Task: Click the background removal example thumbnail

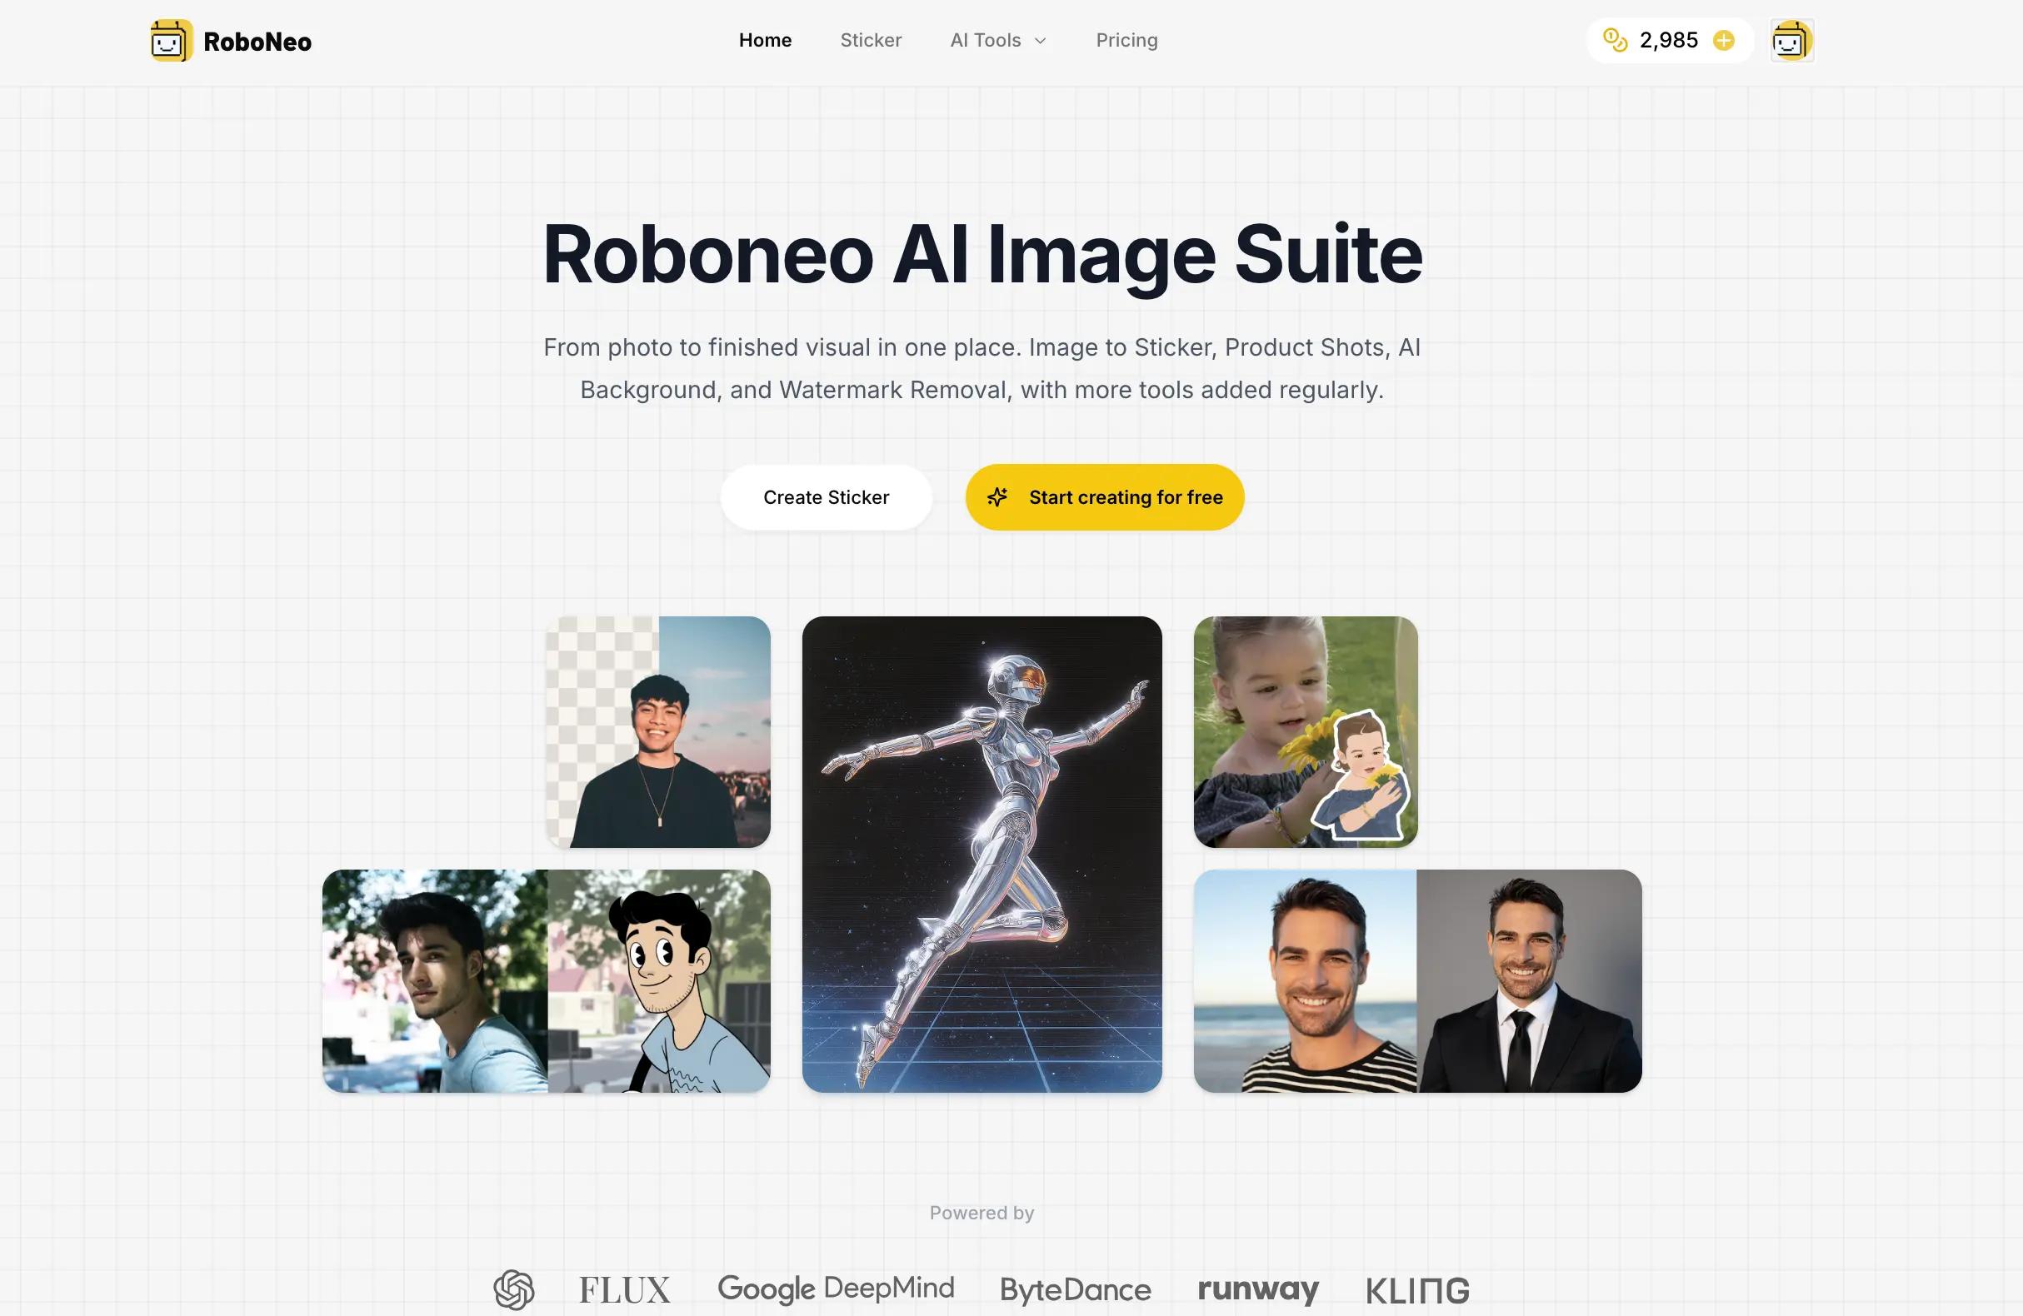Action: pos(658,731)
